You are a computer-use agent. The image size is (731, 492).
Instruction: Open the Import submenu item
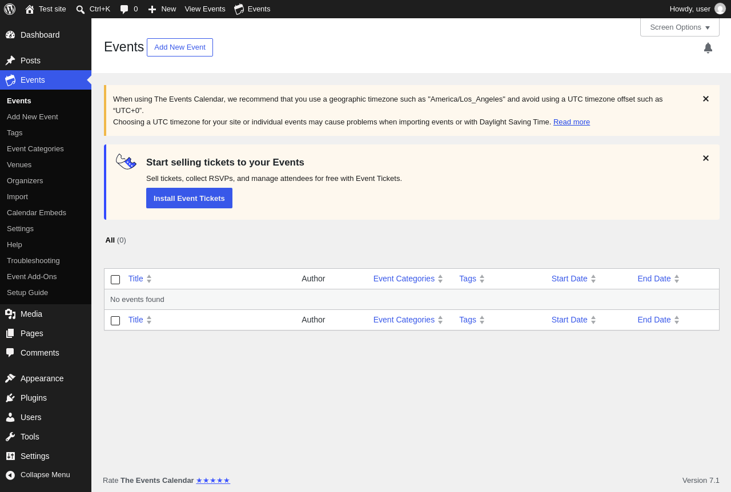click(x=17, y=196)
